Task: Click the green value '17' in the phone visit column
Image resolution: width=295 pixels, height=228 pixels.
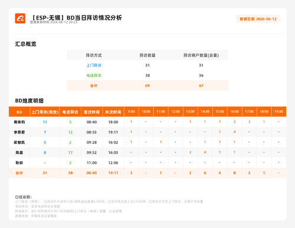Action: 70,153
